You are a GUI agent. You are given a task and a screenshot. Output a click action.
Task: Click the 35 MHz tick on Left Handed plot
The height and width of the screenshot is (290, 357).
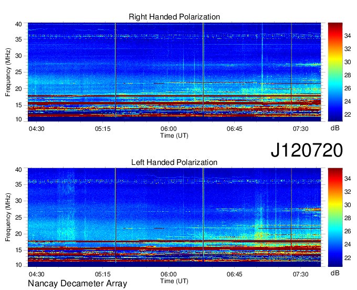(x=18, y=184)
